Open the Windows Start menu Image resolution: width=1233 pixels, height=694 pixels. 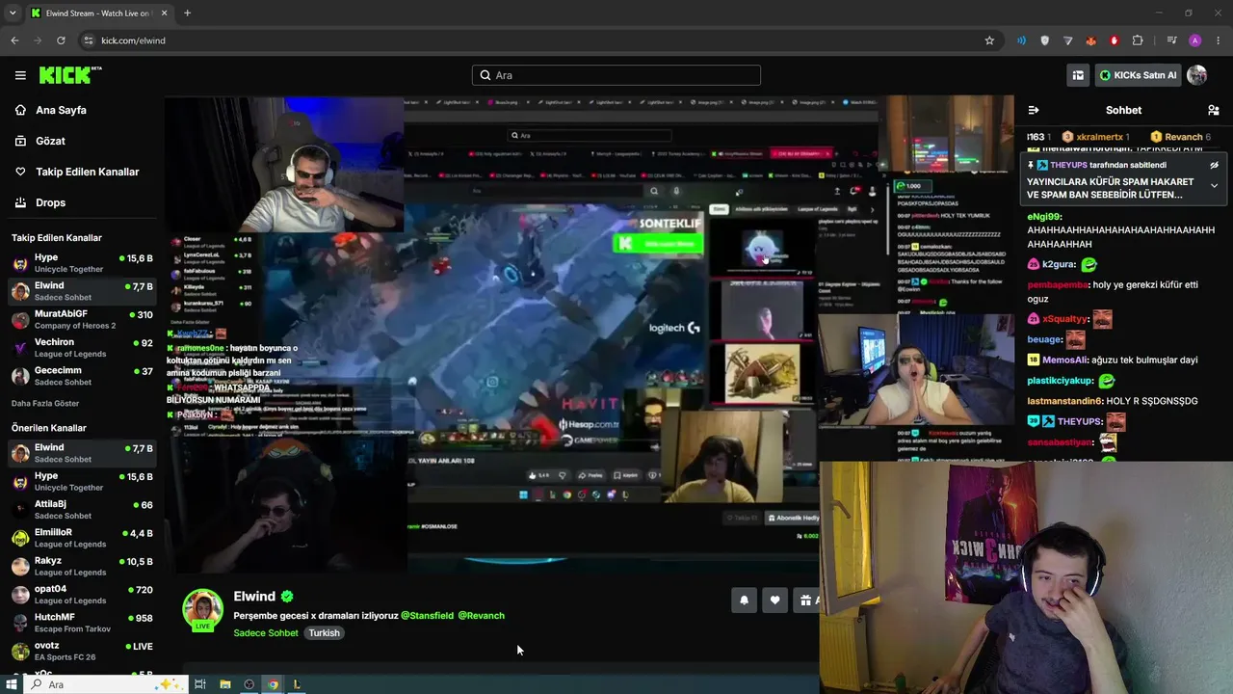click(11, 684)
